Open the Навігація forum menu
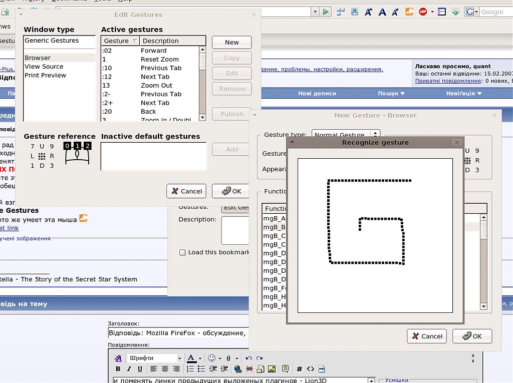The width and height of the screenshot is (513, 383). (463, 93)
